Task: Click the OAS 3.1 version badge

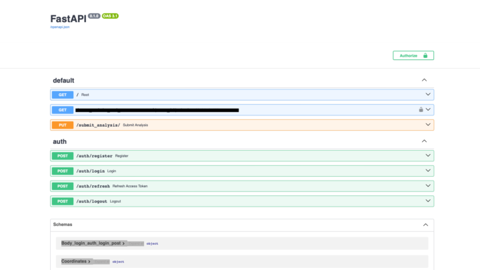Action: pyautogui.click(x=111, y=16)
